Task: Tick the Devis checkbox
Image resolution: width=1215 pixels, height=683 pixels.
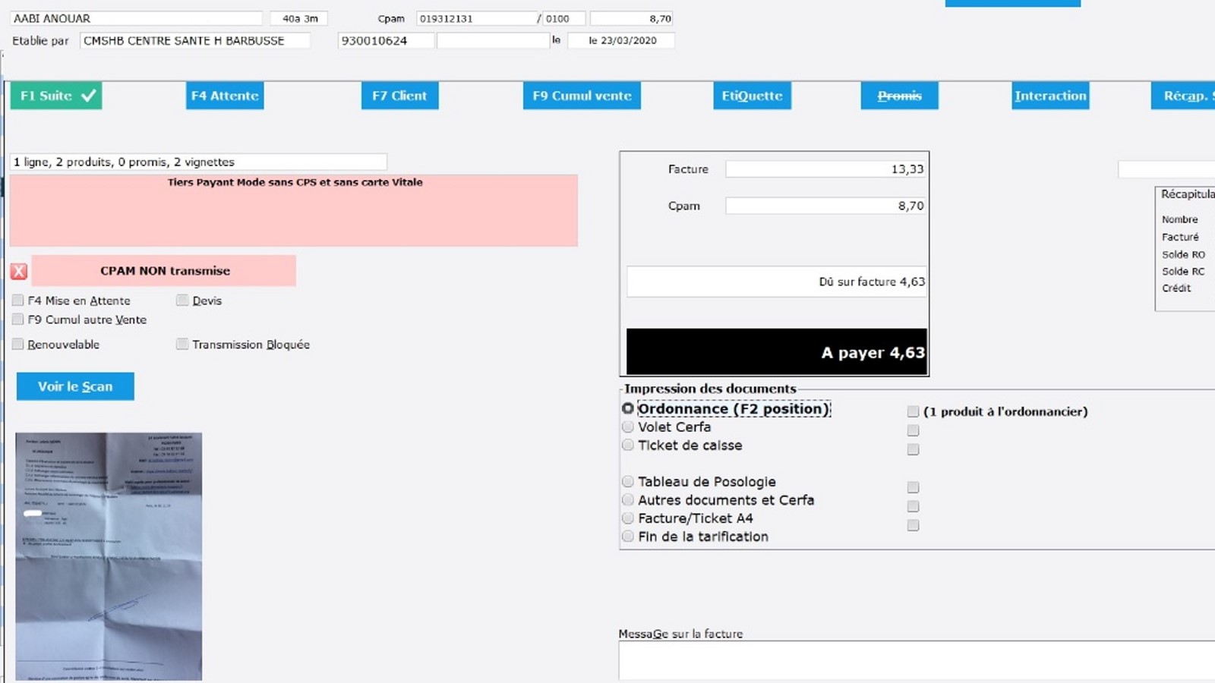Action: click(182, 301)
